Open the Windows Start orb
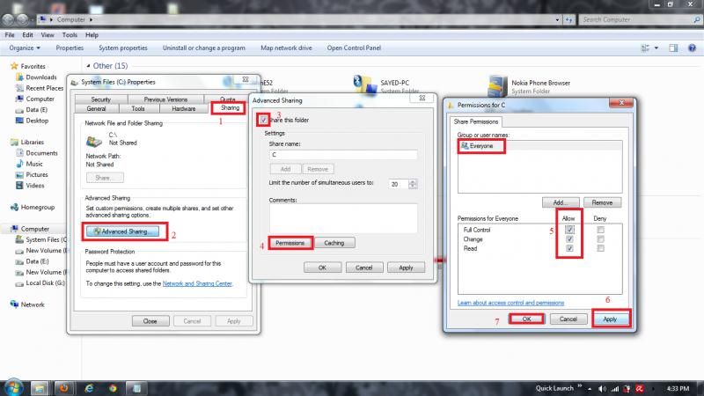Viewport: 704px width, 396px height. point(15,386)
